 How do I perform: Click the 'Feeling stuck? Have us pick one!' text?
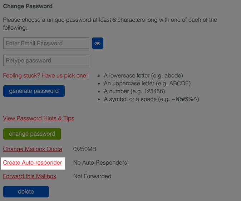[x=45, y=76]
